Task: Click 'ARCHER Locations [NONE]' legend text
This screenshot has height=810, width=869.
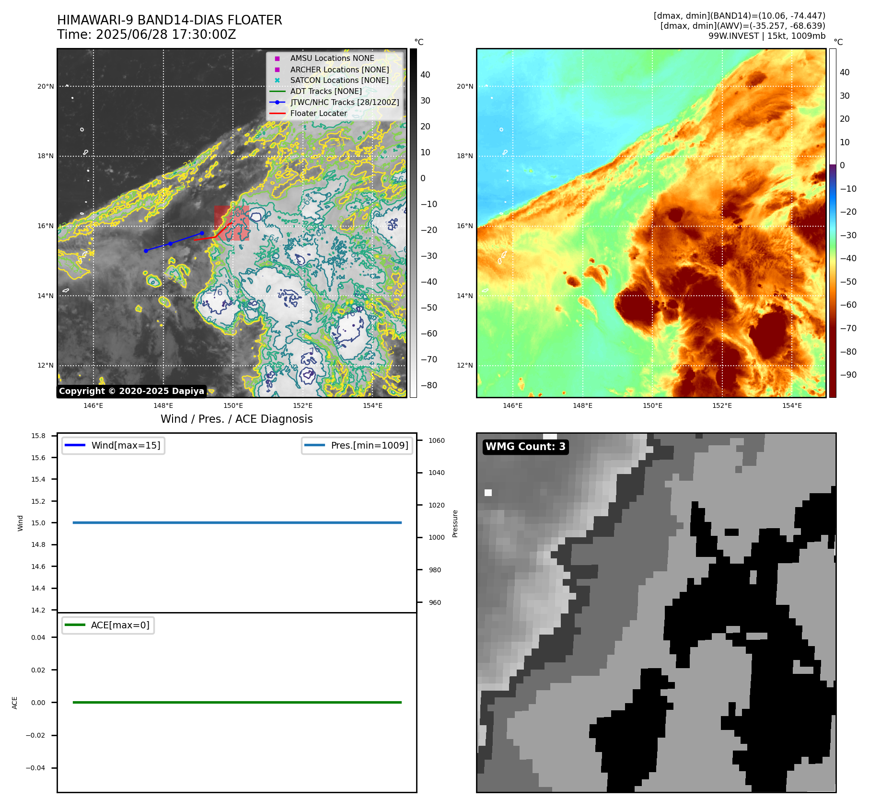Action: click(340, 69)
